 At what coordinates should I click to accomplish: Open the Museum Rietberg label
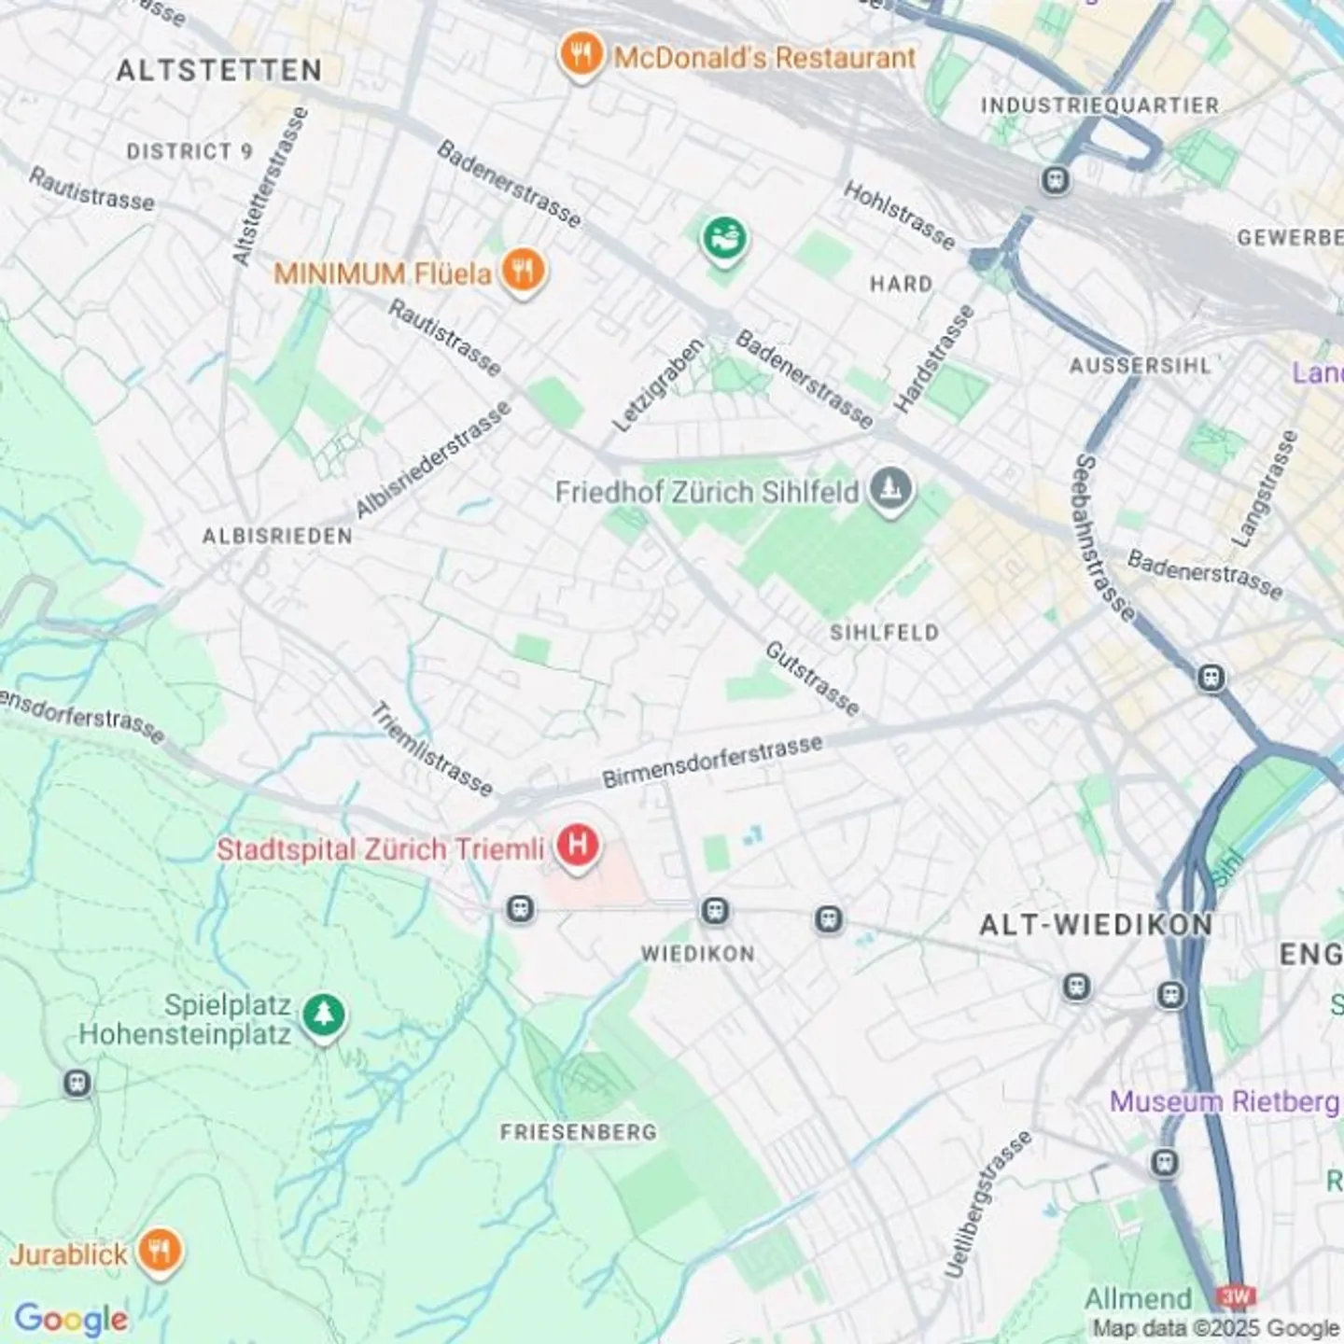[1224, 1102]
